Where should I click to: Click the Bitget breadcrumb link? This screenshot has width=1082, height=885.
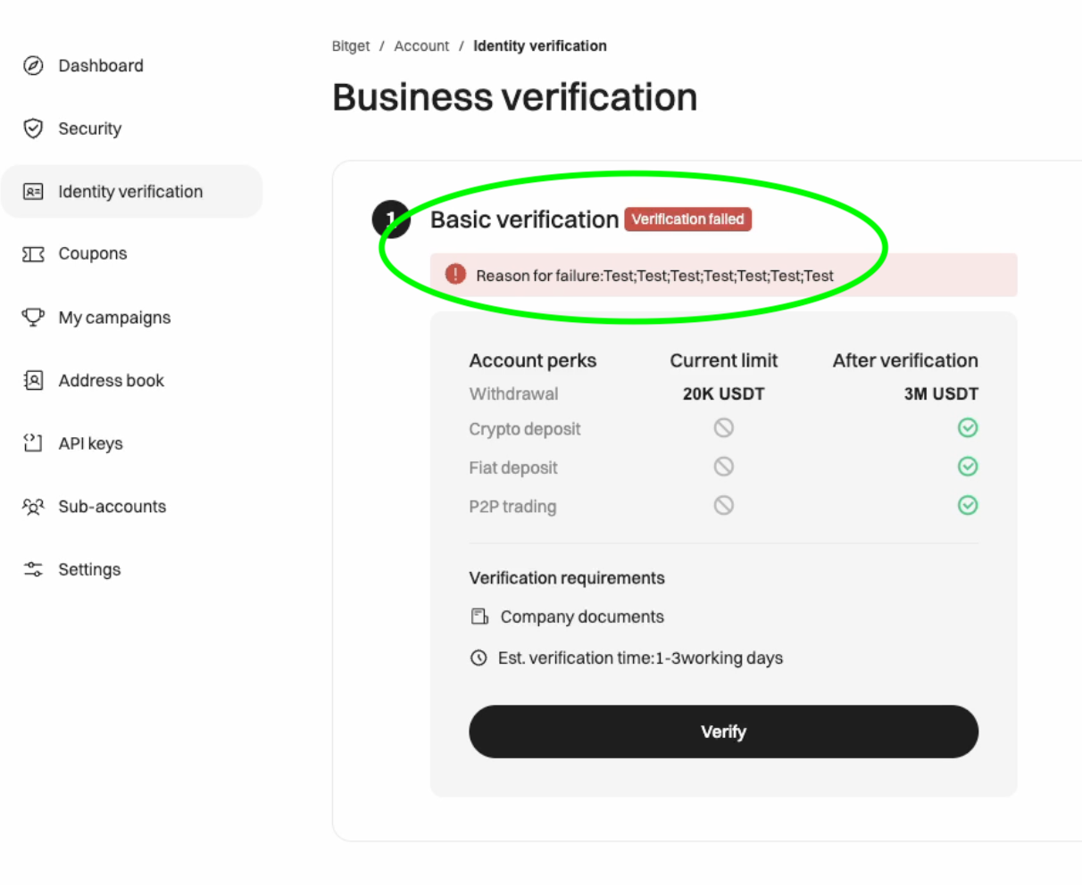[350, 45]
